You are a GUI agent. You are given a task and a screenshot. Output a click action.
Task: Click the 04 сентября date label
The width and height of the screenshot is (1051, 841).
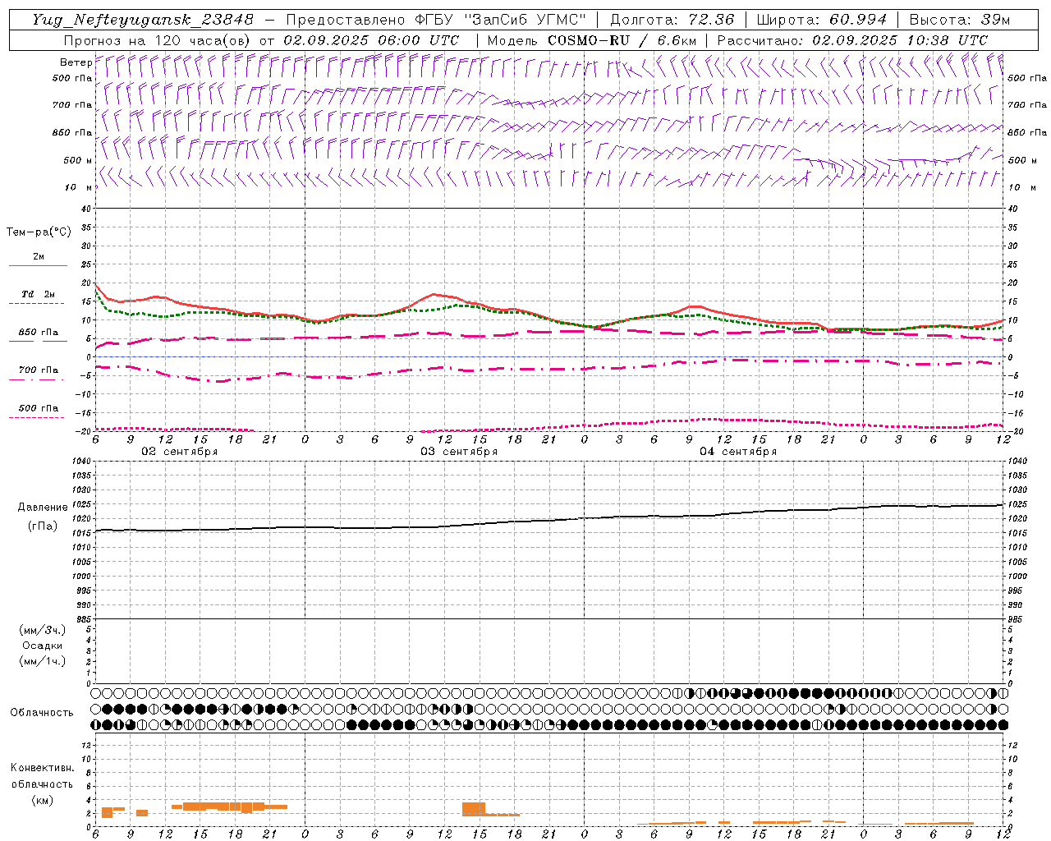pos(738,452)
